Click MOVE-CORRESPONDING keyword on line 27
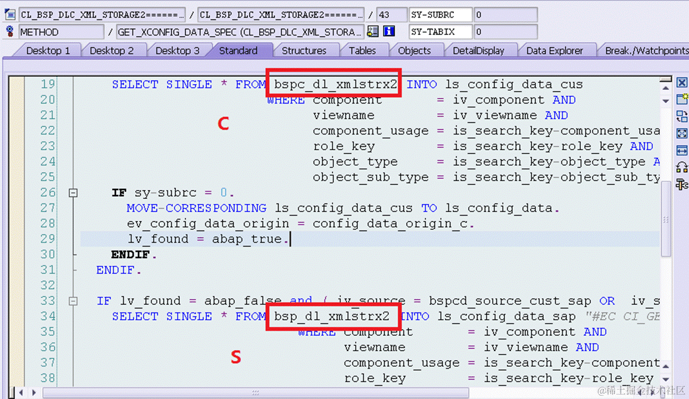 196,208
